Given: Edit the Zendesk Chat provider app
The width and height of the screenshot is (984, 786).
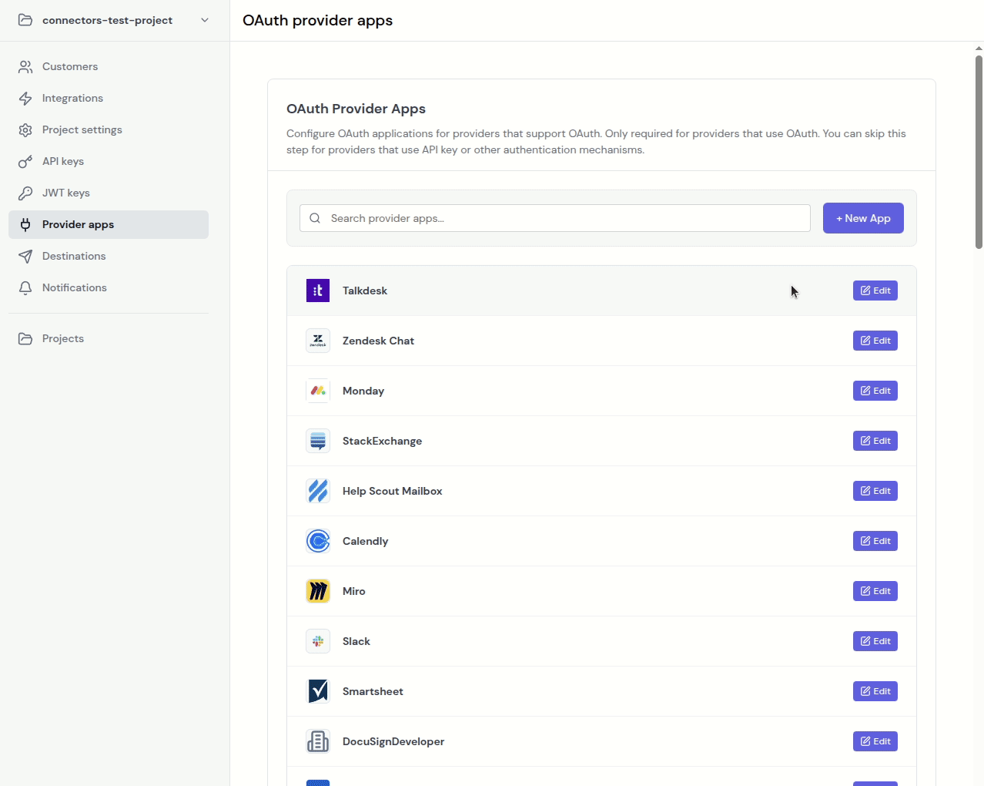Looking at the screenshot, I should point(875,341).
